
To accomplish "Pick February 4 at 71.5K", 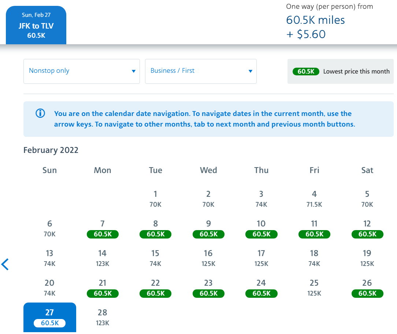I will point(314,199).
